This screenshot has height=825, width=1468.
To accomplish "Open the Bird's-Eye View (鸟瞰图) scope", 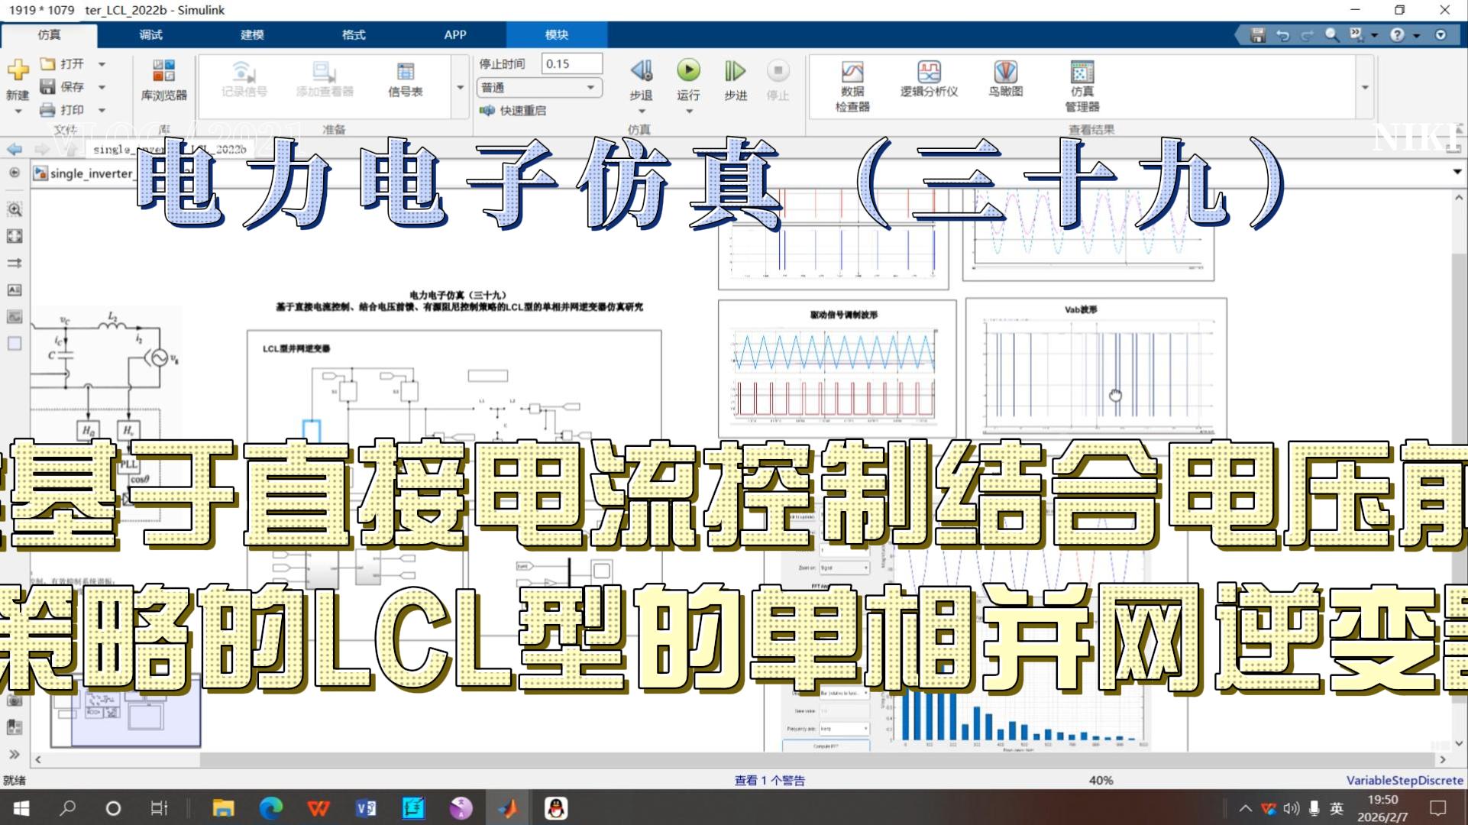I will click(x=1005, y=73).
